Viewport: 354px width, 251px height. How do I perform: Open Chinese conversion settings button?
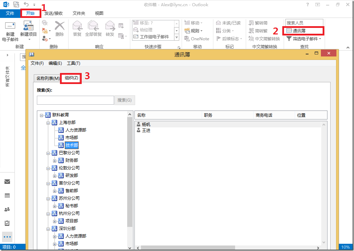click(x=264, y=39)
